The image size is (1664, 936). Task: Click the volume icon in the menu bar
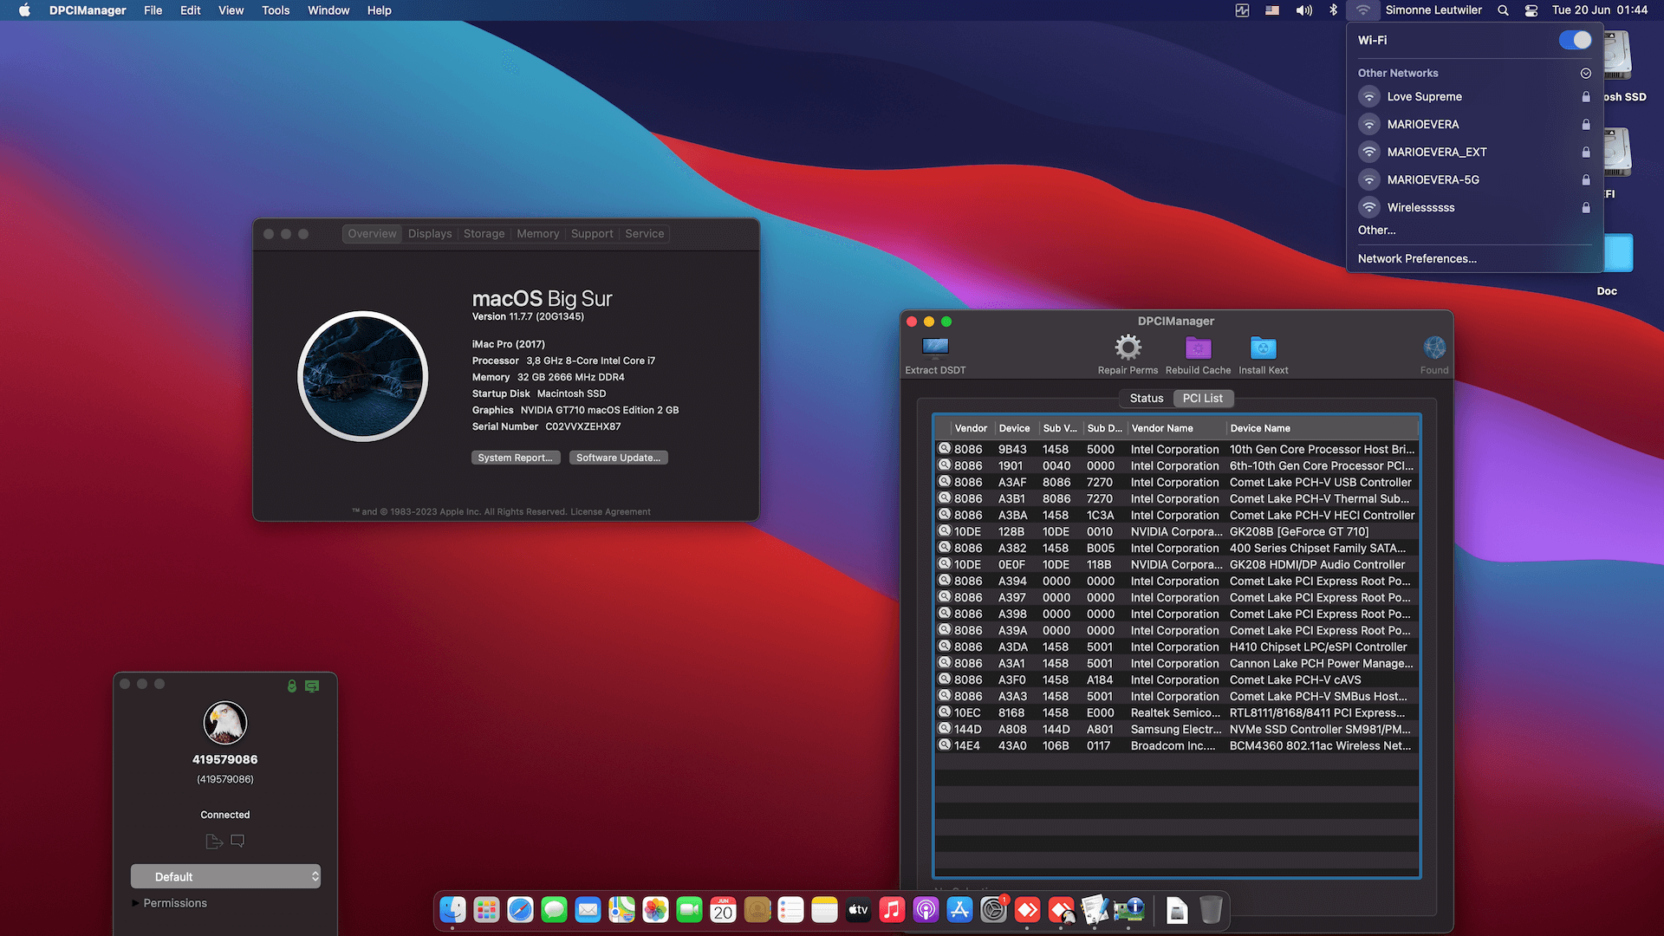(1303, 10)
